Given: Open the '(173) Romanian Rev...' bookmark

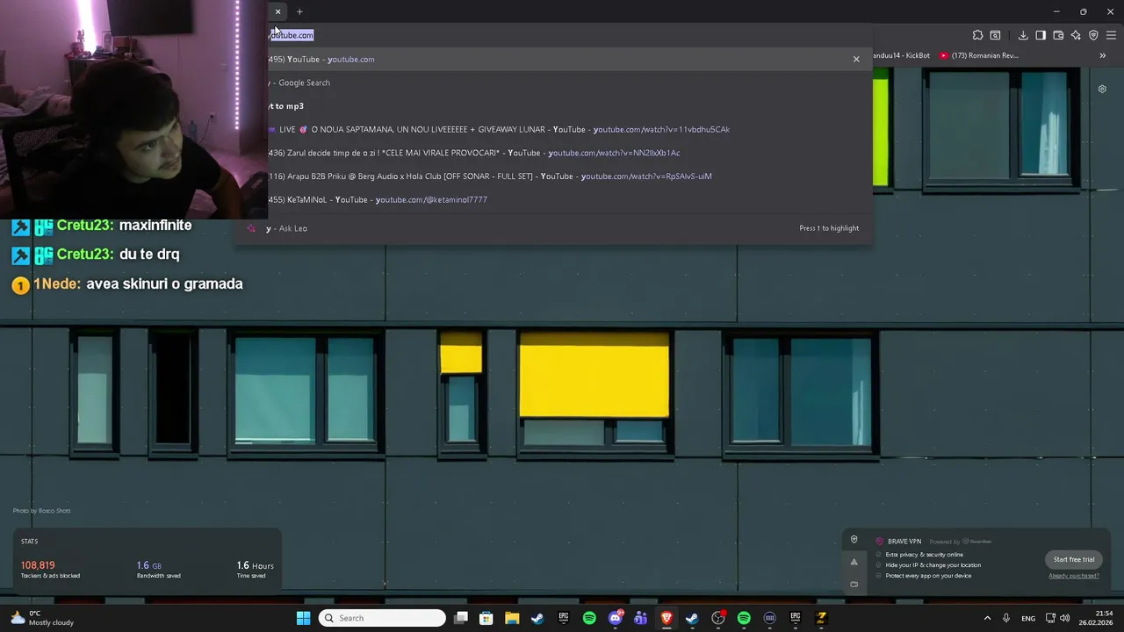Looking at the screenshot, I should pos(978,55).
